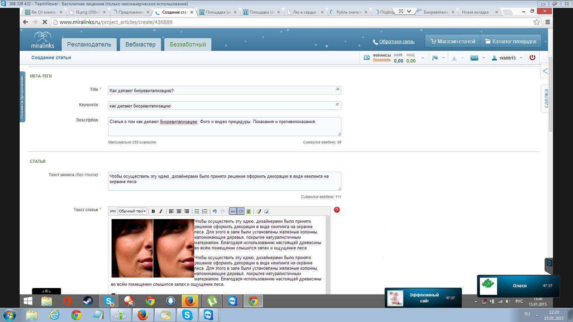Screen dimensions: 573x322
Task: Expand the flag menu dropdown arrow
Action: click(x=443, y=58)
